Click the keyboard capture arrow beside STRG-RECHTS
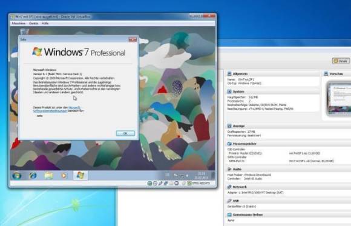 pyautogui.click(x=189, y=184)
